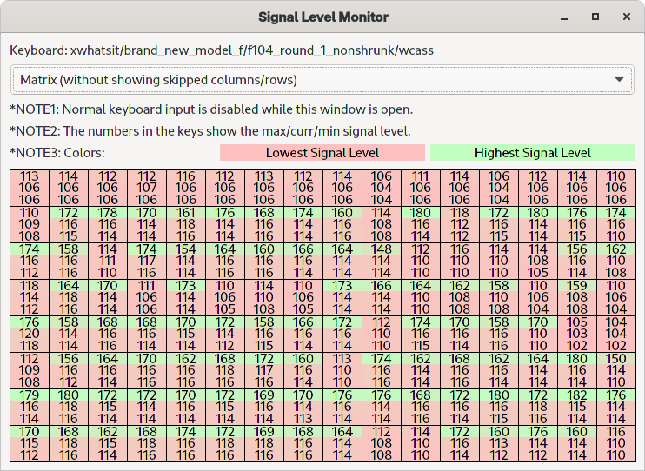Select matrix cell showing 182/115/114
This screenshot has width=645, height=471.
tap(577, 408)
